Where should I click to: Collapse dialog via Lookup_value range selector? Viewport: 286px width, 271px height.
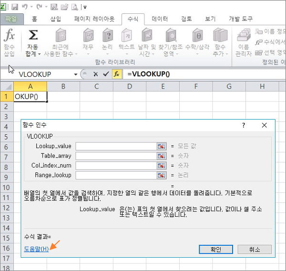tap(161, 146)
